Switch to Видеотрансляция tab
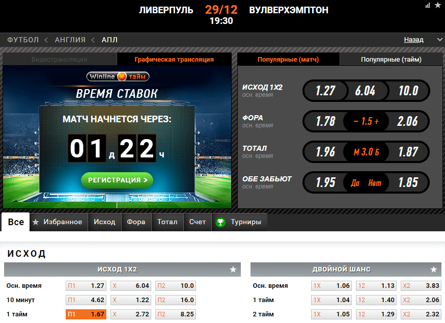Screen dimensions: 445x323 tap(59, 60)
